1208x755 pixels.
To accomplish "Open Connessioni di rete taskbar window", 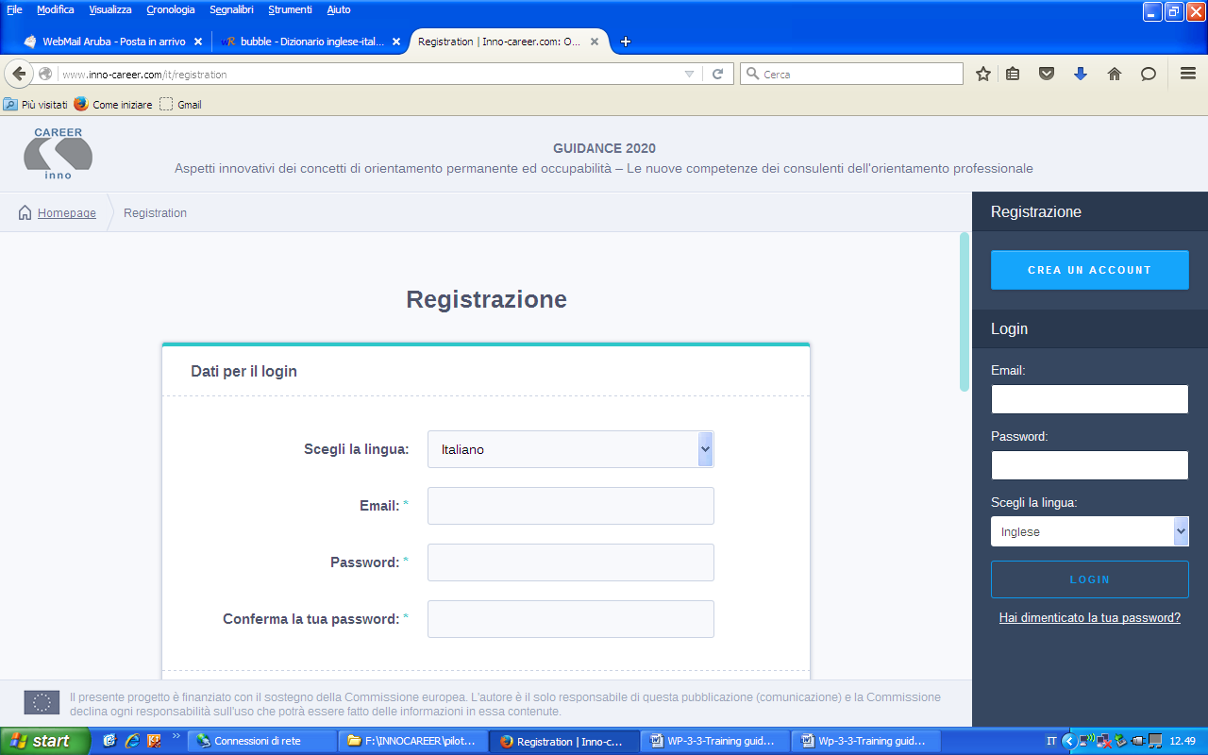I will click(262, 741).
